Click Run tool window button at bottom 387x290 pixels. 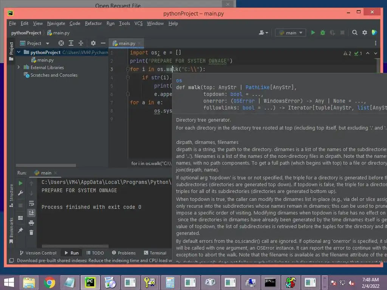coord(71,253)
